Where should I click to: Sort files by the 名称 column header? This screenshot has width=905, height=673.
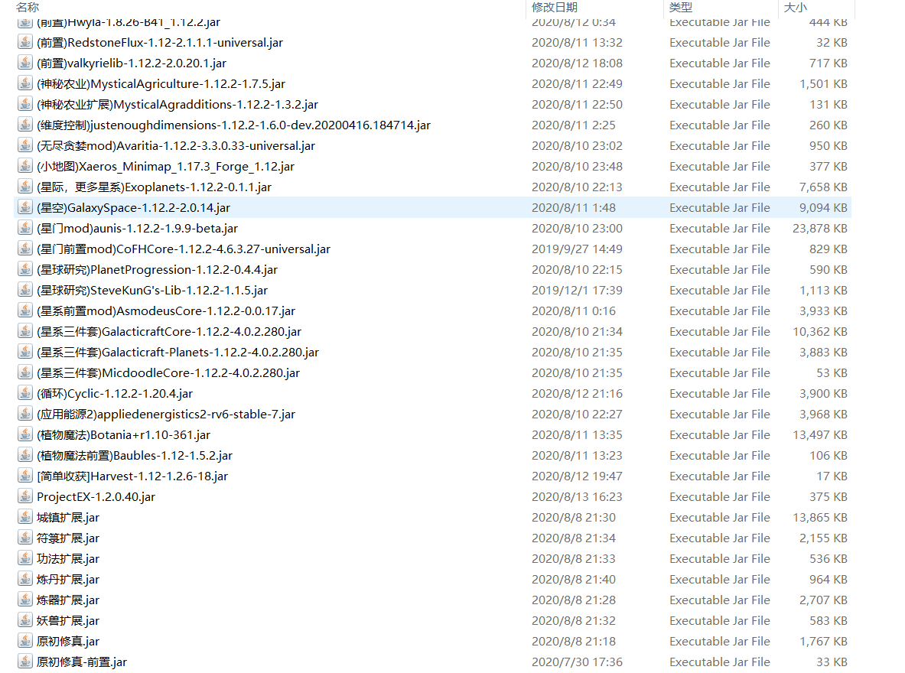[28, 7]
